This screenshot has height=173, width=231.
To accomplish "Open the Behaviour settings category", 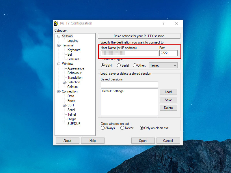I will pyautogui.click(x=74, y=73).
